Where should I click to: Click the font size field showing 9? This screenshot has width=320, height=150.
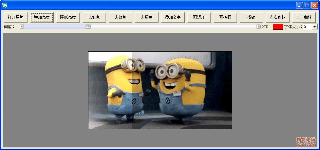click(x=308, y=27)
